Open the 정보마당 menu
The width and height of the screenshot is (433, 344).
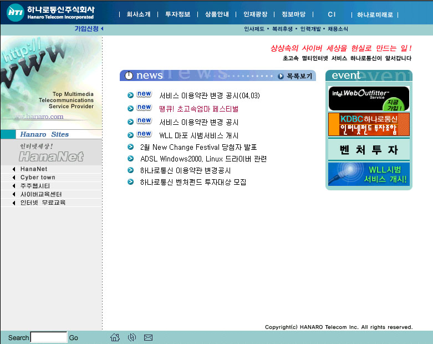click(293, 14)
